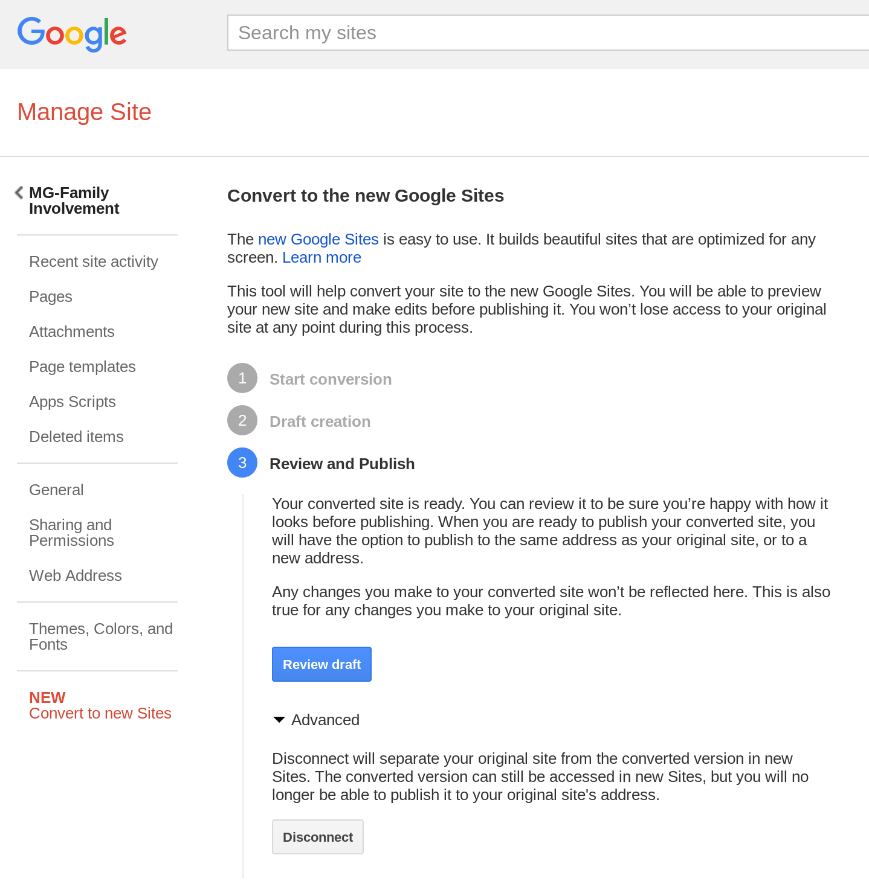Click the blue step 3 circle

(x=242, y=463)
